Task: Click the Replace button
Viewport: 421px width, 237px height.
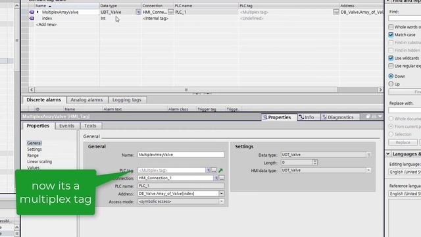Action: click(x=403, y=142)
